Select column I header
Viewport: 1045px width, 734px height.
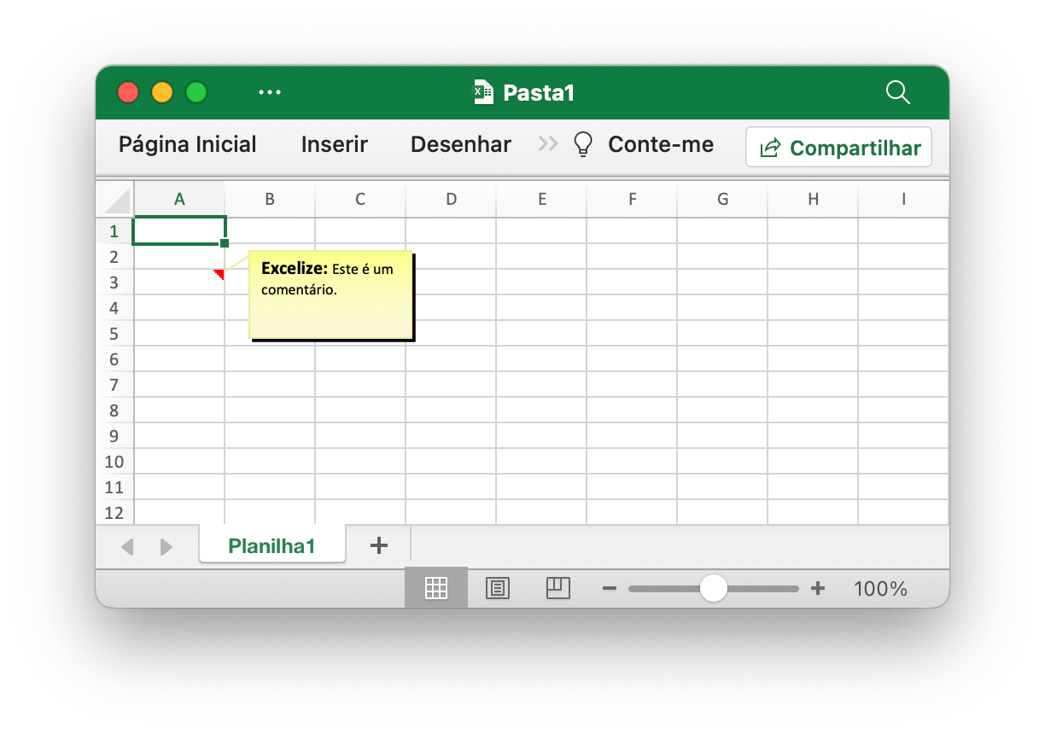pyautogui.click(x=903, y=199)
